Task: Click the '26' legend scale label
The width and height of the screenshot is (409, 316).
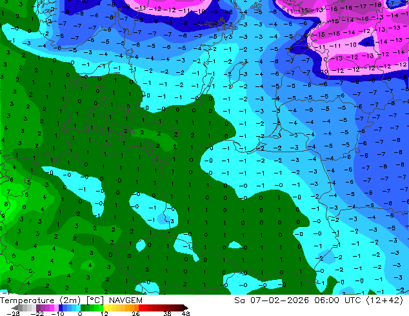Action: (x=135, y=313)
